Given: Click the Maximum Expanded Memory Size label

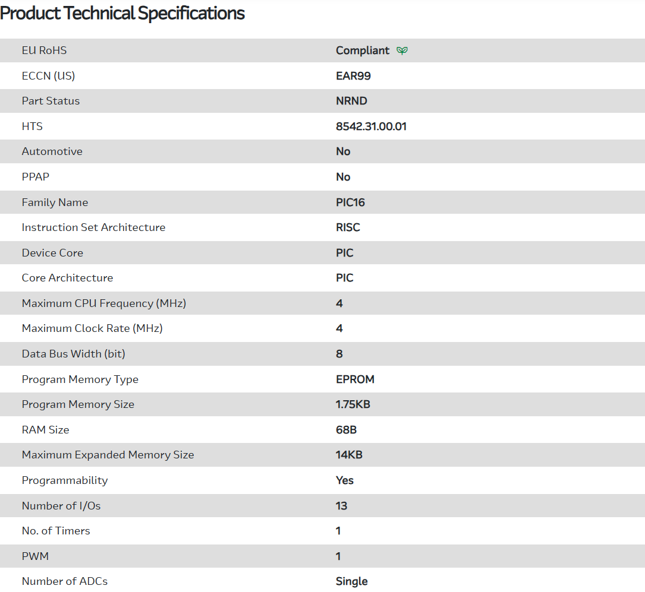Looking at the screenshot, I should tap(108, 455).
